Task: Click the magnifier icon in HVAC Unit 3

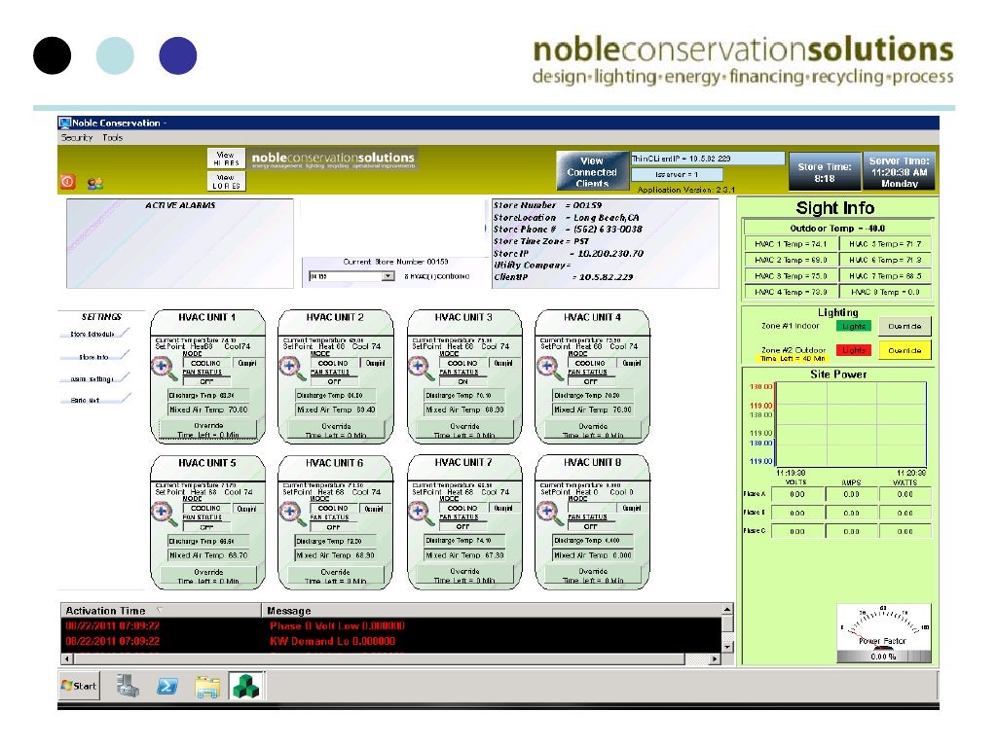Action: (x=421, y=369)
